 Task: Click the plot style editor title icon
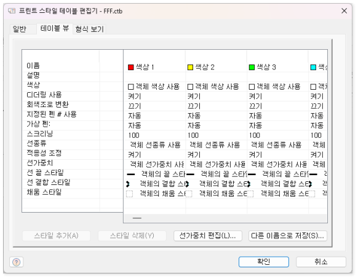(x=12, y=11)
